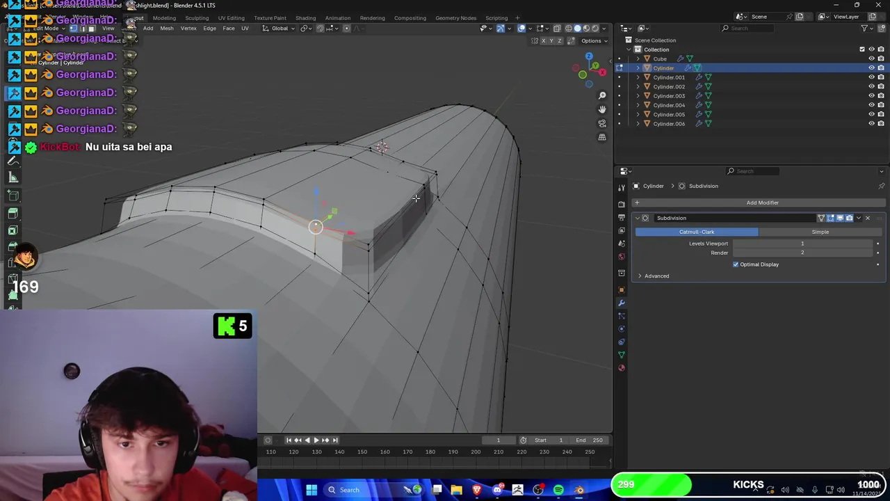Activate the viewport pan hand icon

coord(602,109)
